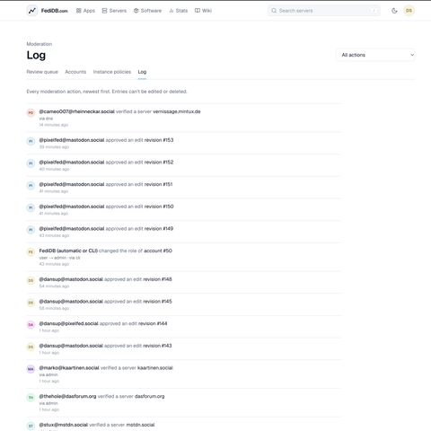Open the Servers navigation item
This screenshot has width=431, height=431.
tap(114, 11)
